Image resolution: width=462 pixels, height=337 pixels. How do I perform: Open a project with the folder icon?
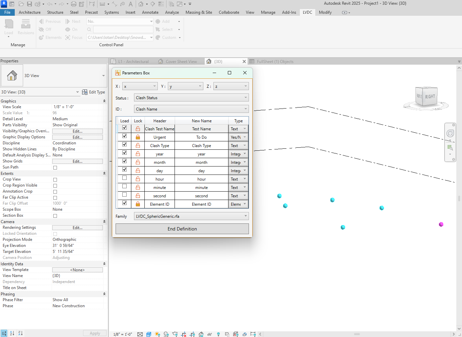coord(21,4)
